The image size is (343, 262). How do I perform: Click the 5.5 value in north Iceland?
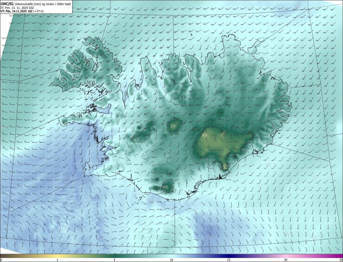tap(182, 98)
